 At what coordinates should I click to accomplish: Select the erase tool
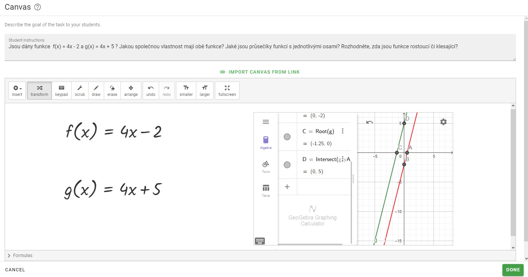pyautogui.click(x=112, y=91)
